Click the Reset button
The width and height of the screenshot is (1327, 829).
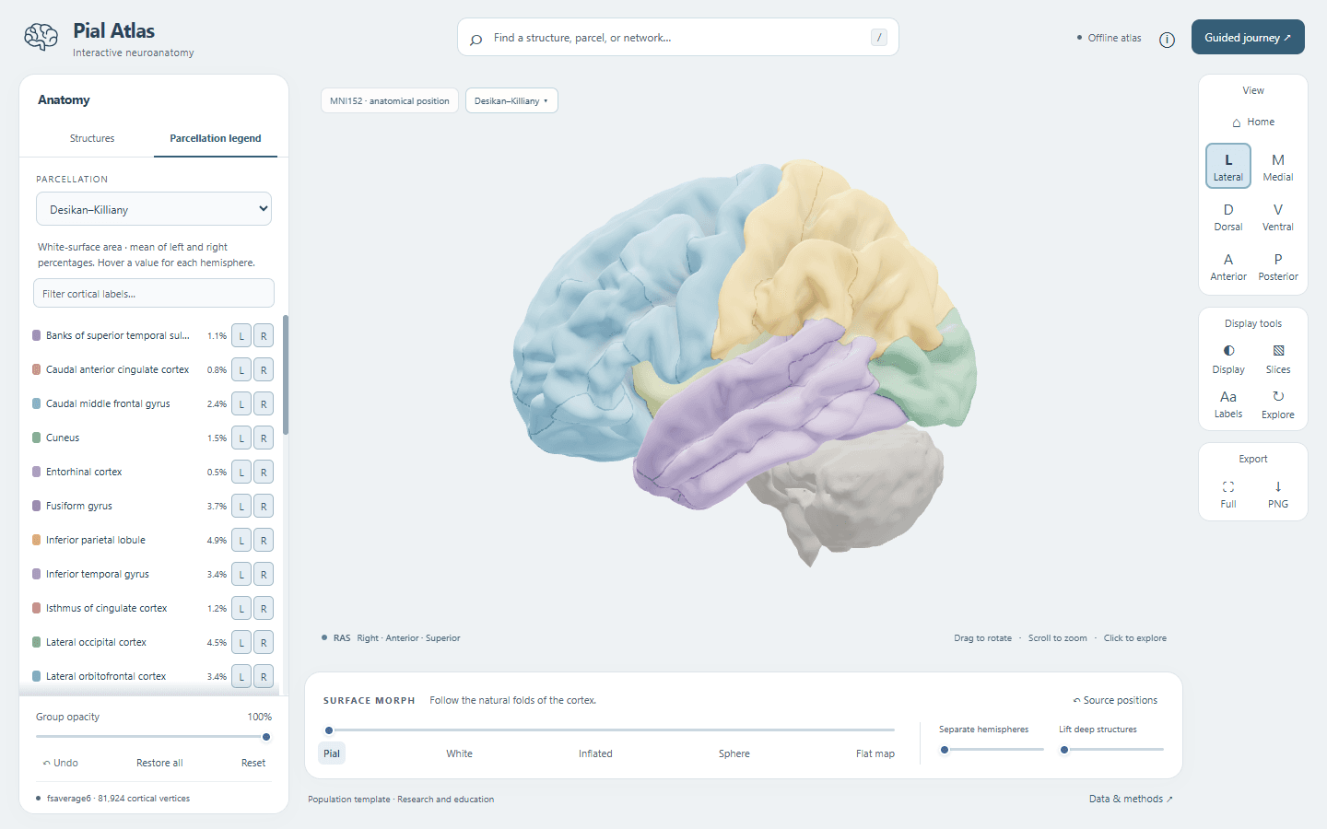click(253, 763)
